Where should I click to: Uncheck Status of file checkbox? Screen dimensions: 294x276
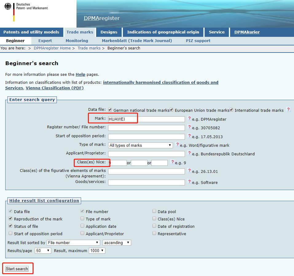tap(10, 226)
